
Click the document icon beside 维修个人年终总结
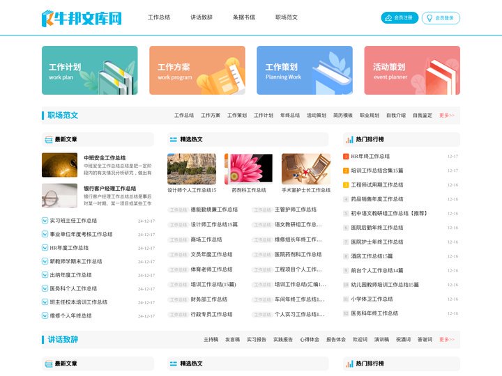pos(45,315)
